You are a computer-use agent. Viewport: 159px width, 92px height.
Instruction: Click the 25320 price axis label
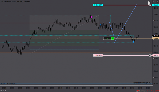pyautogui.click(x=156, y=84)
